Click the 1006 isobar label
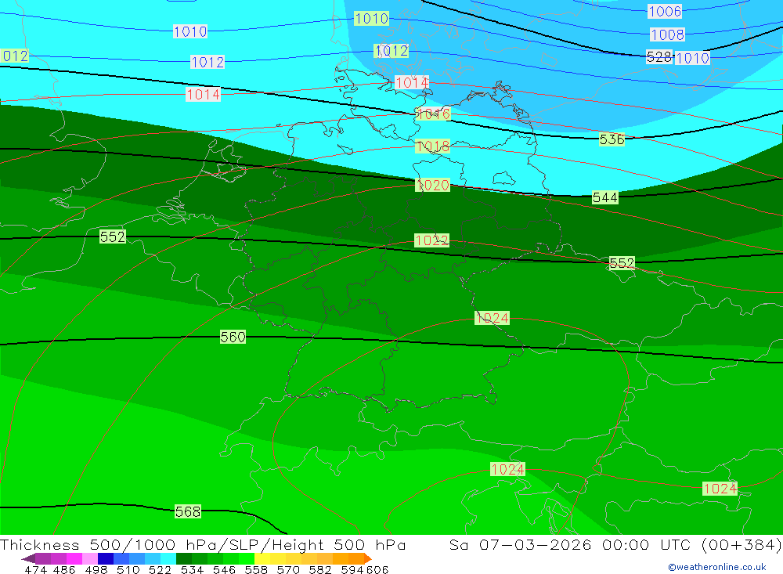The height and width of the screenshot is (574, 783). point(665,11)
